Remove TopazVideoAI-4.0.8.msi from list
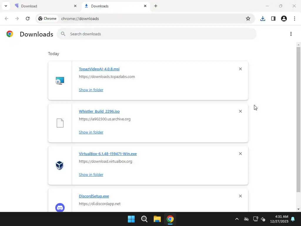Image resolution: width=301 pixels, height=226 pixels. click(240, 69)
